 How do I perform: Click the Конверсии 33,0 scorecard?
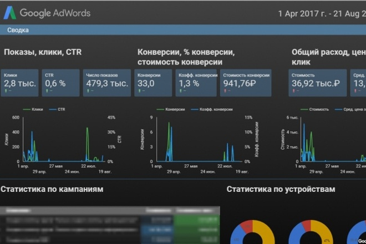[x=153, y=83]
